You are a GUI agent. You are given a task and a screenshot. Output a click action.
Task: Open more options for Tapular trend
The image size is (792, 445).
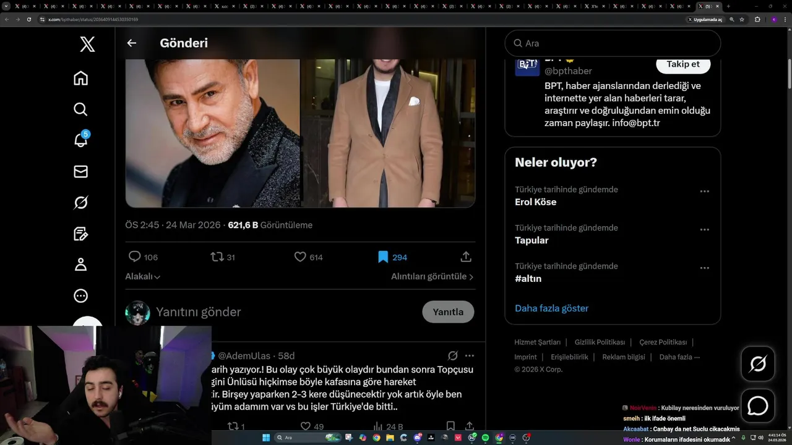pyautogui.click(x=704, y=229)
